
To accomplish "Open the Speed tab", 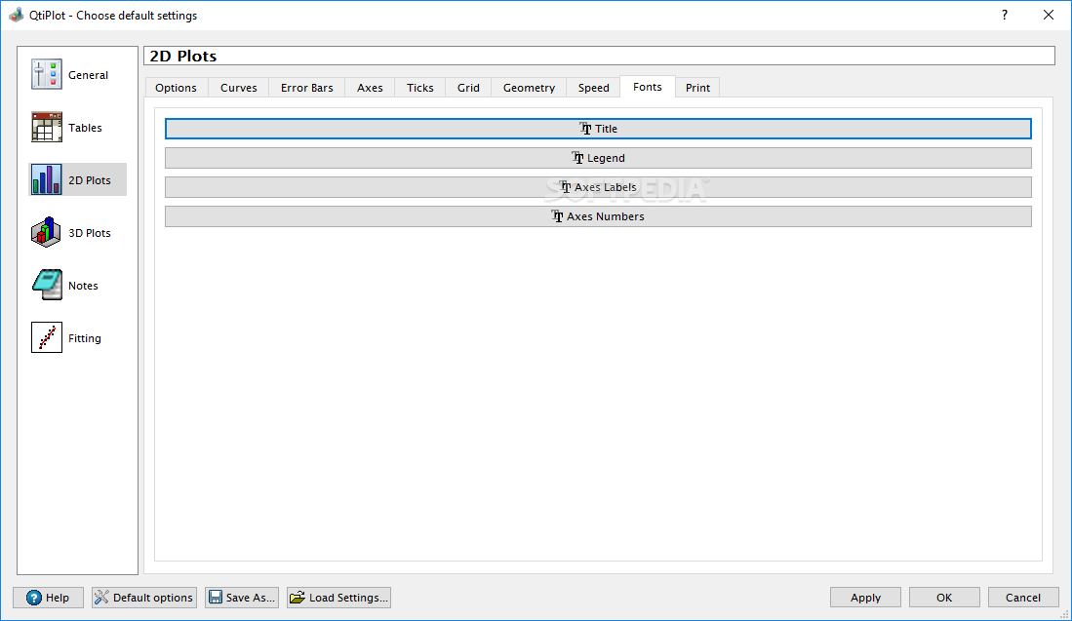I will [593, 88].
